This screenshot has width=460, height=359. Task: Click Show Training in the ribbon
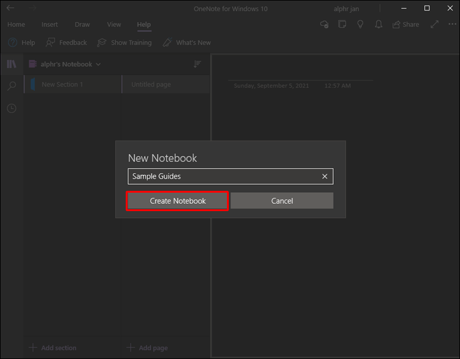(125, 42)
